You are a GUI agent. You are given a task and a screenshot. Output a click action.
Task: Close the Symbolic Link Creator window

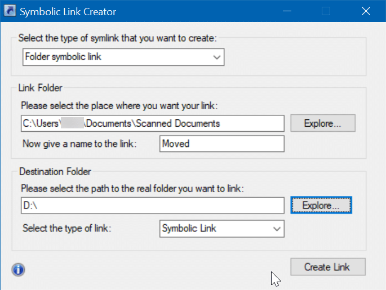tap(366, 11)
